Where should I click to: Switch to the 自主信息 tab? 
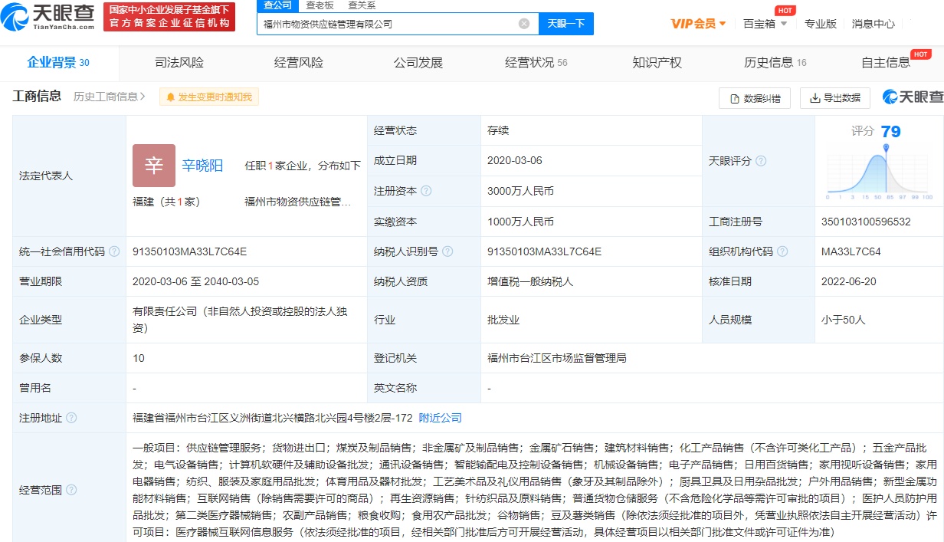[x=886, y=63]
